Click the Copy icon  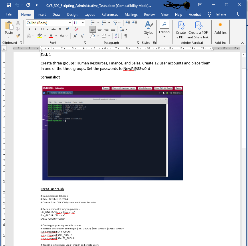(18, 29)
